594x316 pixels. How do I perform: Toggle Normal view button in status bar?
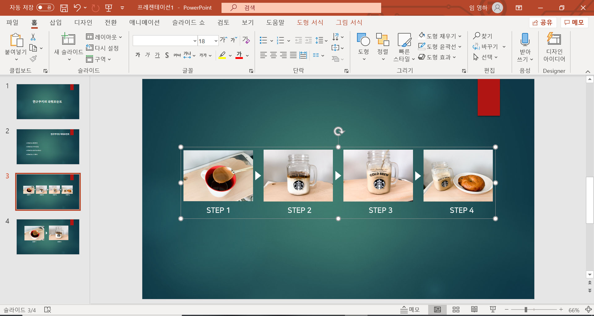tap(437, 310)
